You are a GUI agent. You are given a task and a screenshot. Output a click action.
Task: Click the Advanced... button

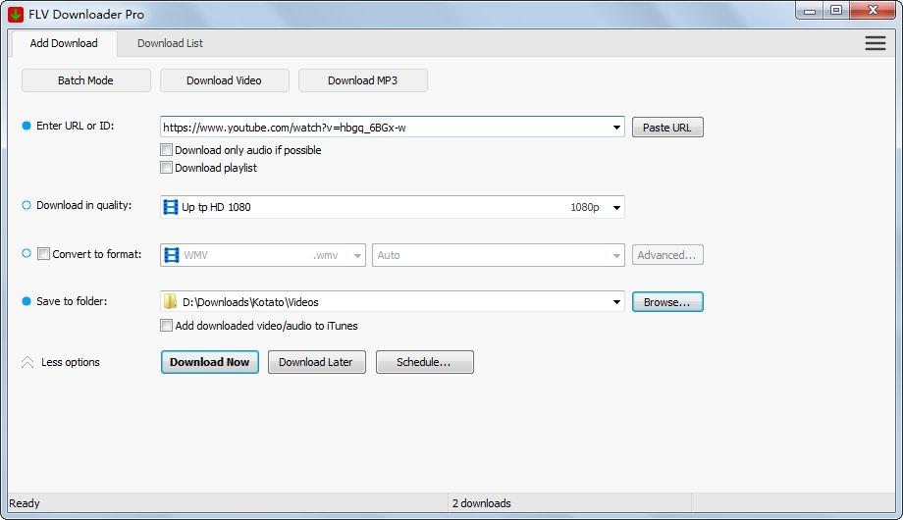[667, 255]
